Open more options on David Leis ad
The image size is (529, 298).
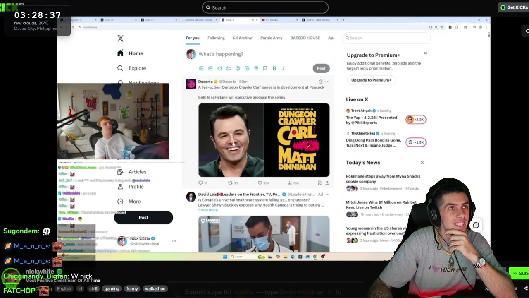[327, 194]
